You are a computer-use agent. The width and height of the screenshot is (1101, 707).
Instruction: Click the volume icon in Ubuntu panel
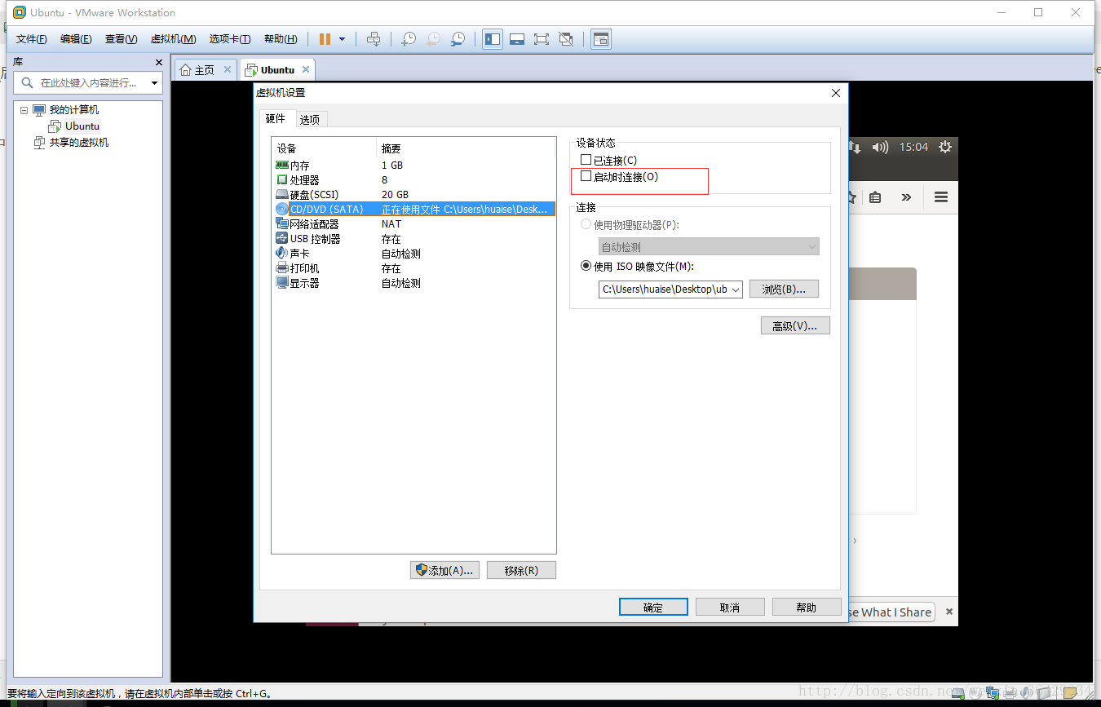tap(880, 148)
